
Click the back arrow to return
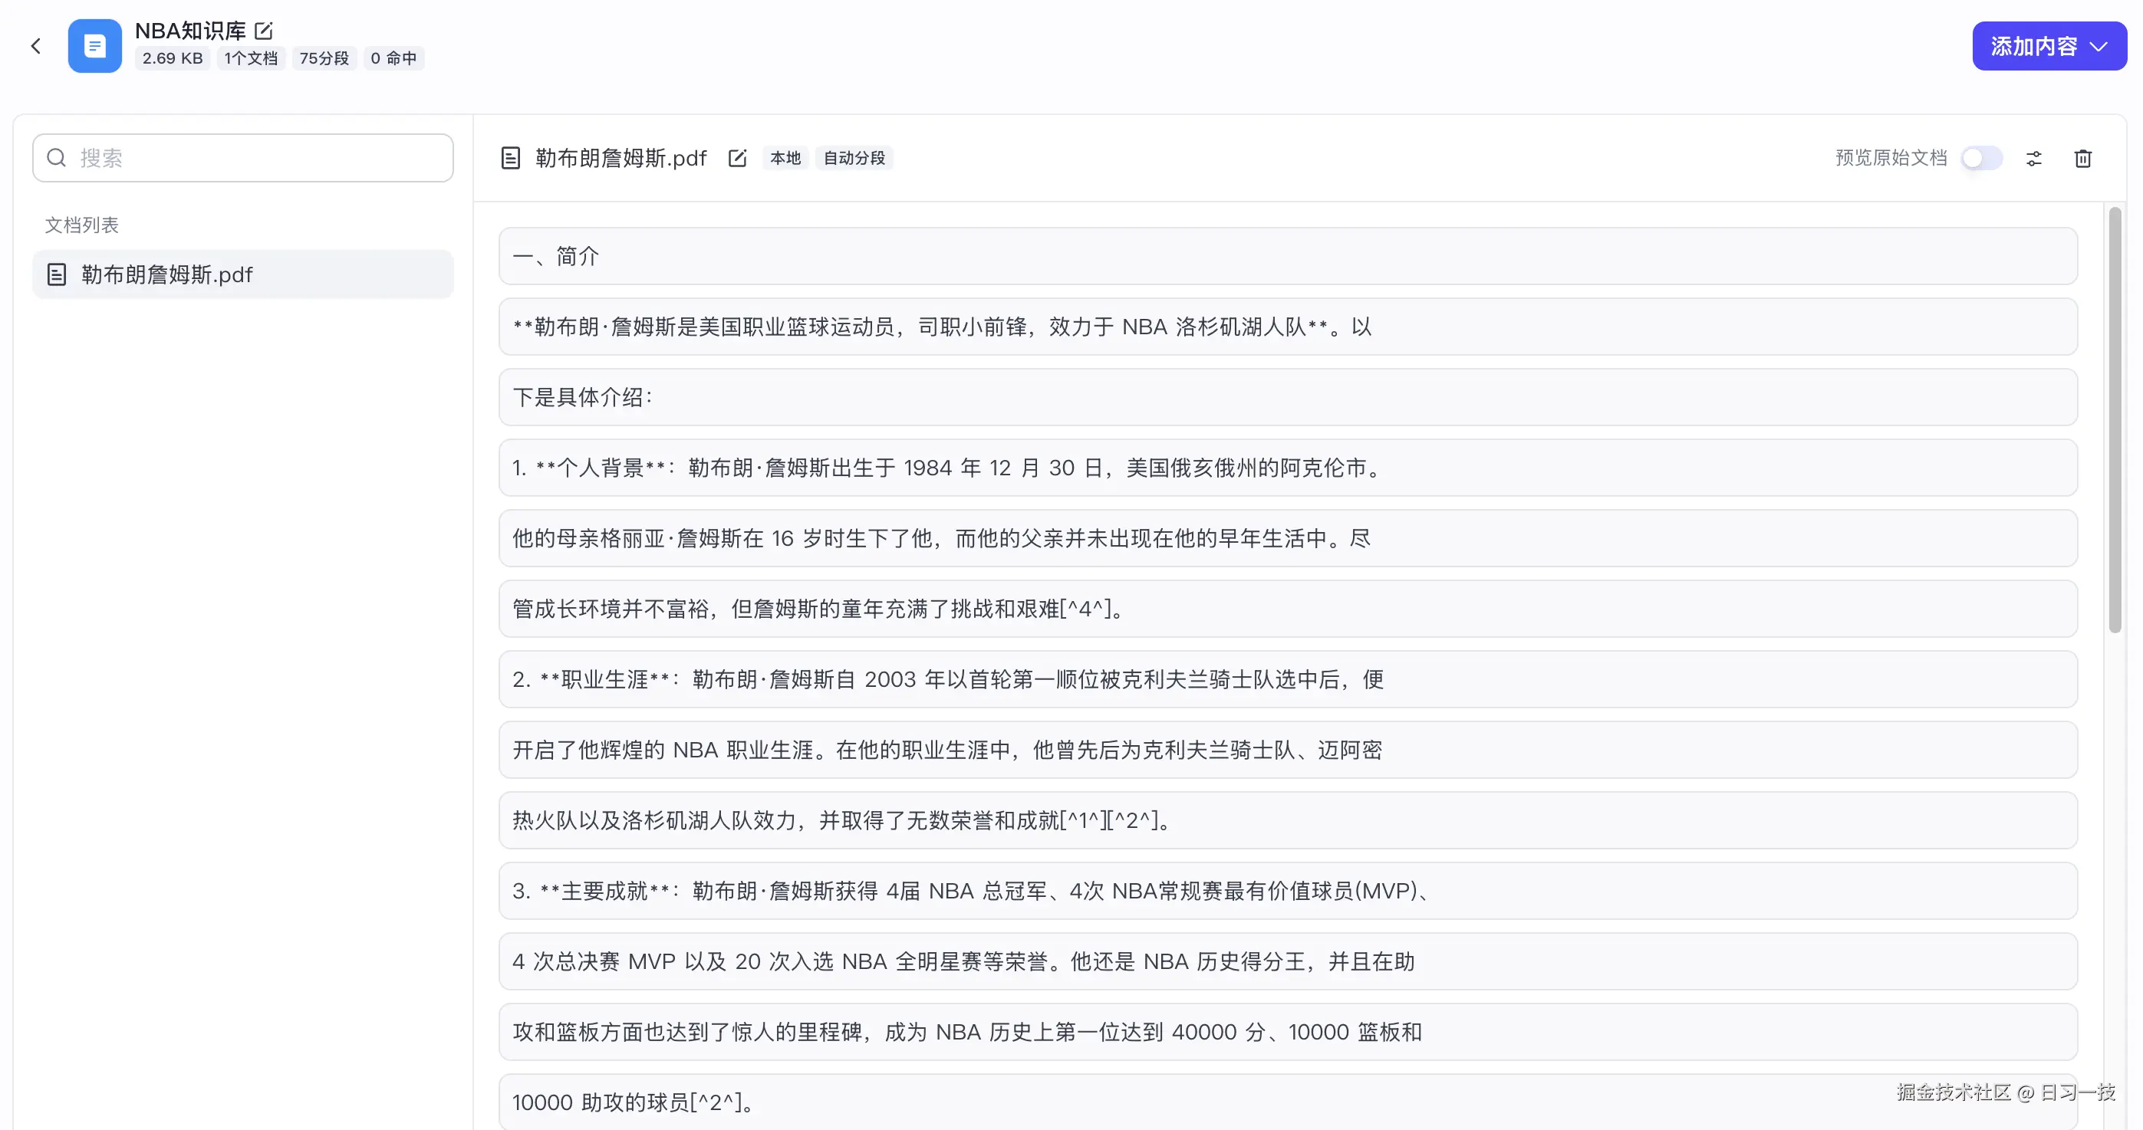tap(36, 46)
